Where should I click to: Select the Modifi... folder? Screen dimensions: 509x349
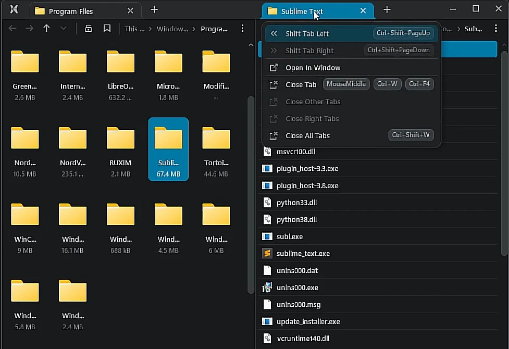pos(216,73)
